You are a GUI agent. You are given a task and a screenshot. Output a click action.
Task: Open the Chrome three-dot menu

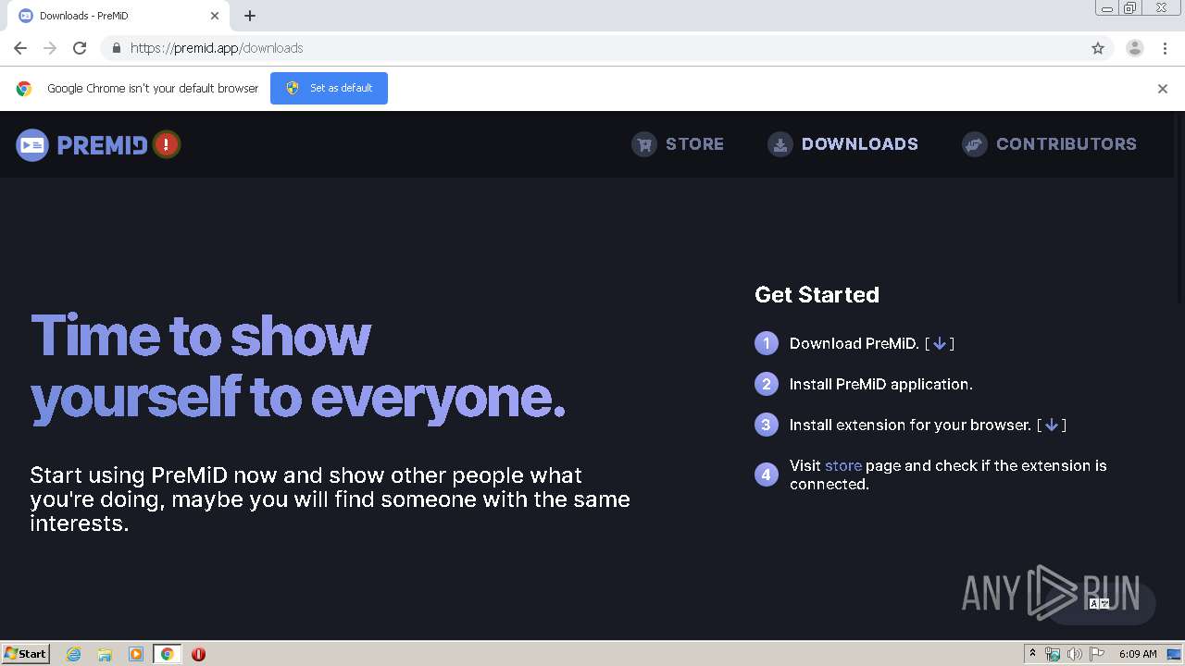[1165, 48]
